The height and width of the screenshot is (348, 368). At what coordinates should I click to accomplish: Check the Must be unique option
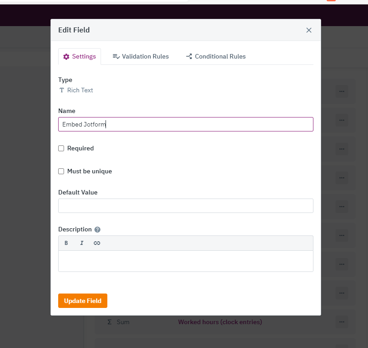coord(61,171)
